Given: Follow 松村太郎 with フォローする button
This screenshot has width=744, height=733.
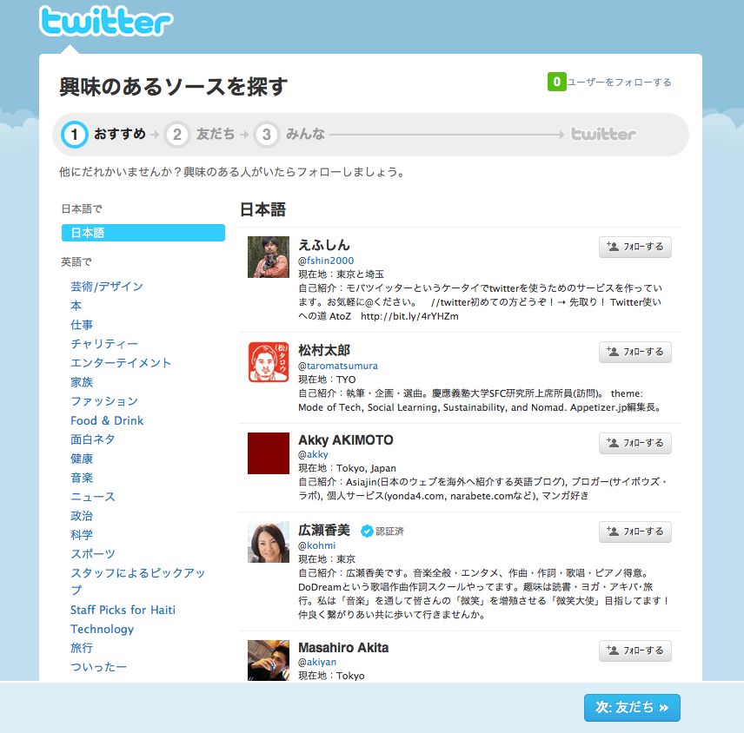Looking at the screenshot, I should (x=634, y=353).
